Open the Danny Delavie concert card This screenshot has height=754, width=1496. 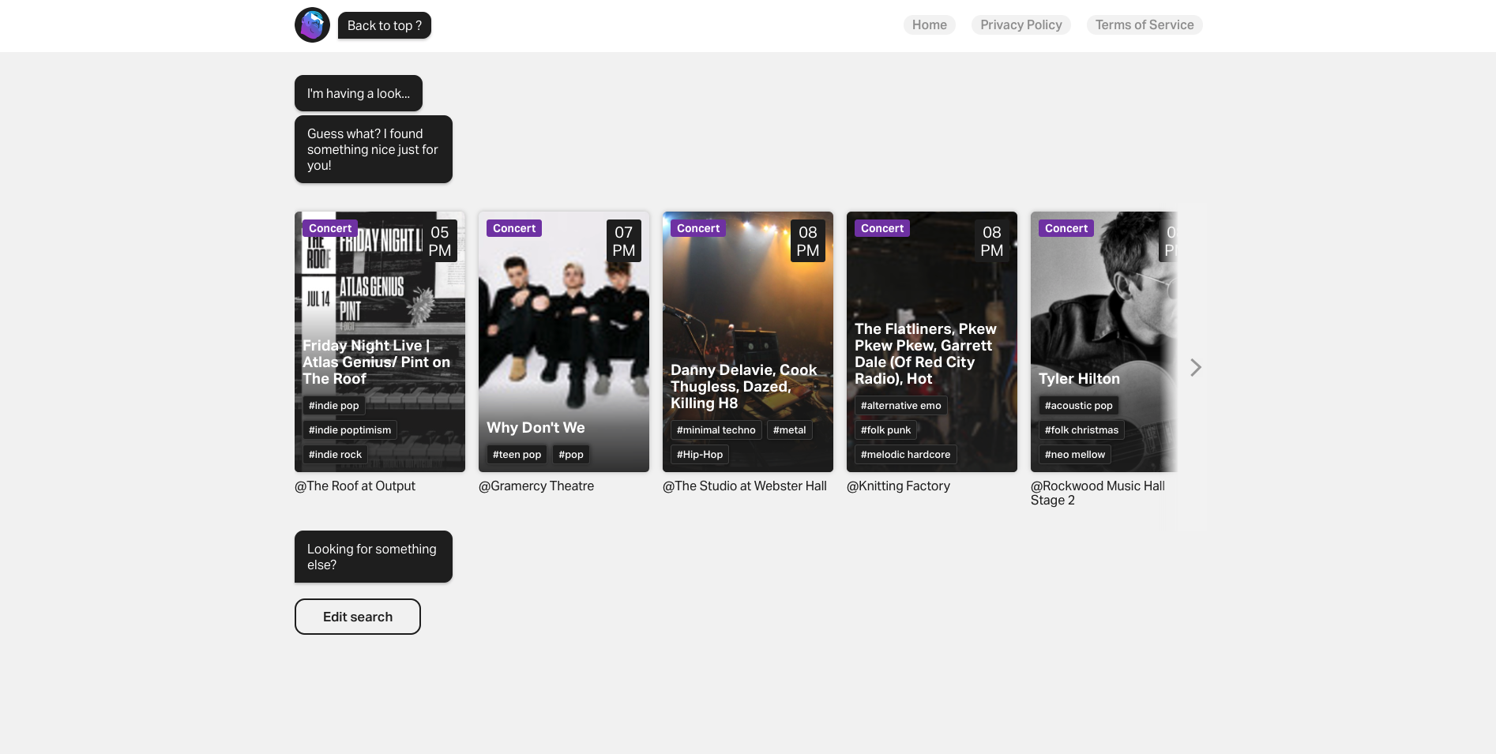point(748,342)
